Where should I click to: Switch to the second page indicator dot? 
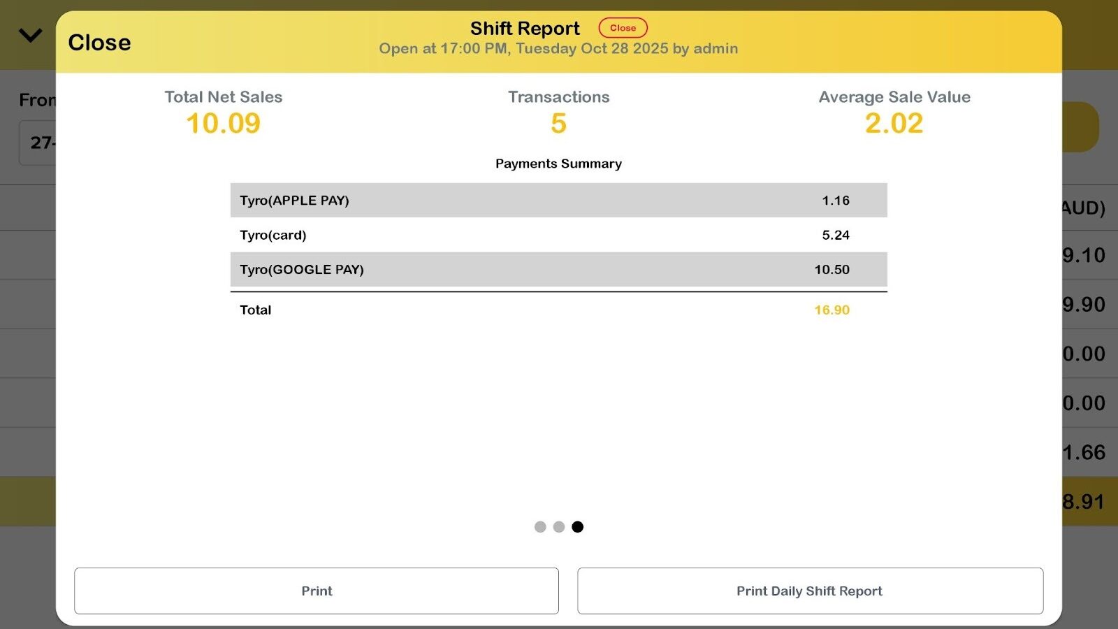coord(559,527)
